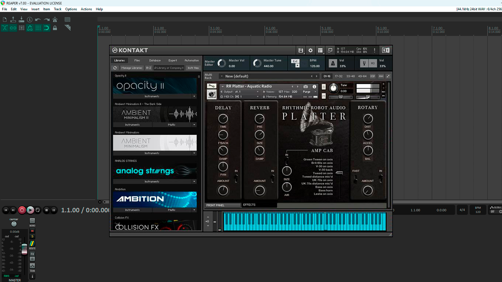Click the REAPER master volume fader
Viewport: 502px width, 282px height.
[24, 249]
